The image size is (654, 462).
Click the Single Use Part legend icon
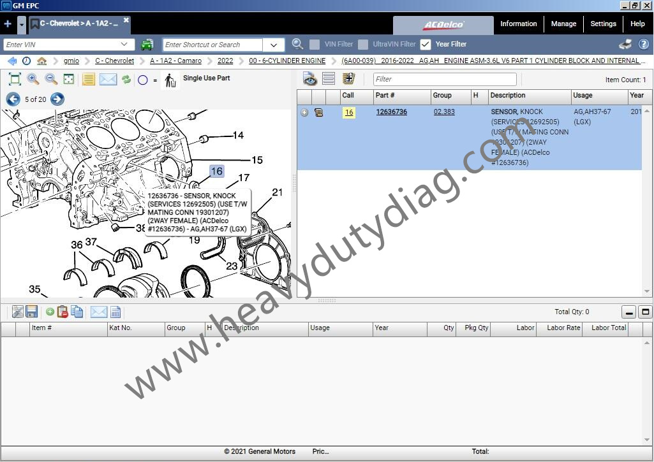(x=170, y=80)
